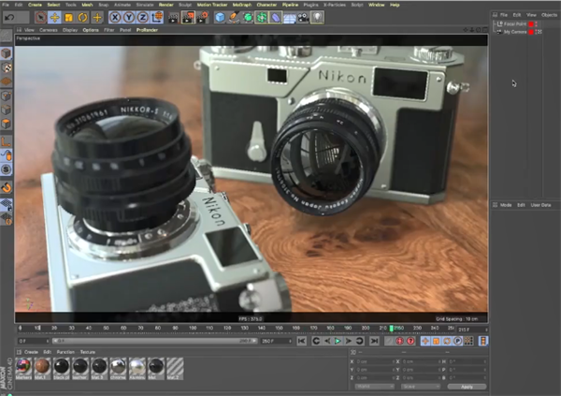Click the Light object icon in toolbar
Viewport: 561px width, 396px height.
click(317, 17)
